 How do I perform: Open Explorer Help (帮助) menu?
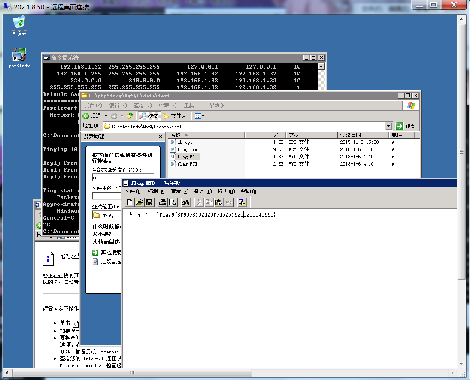(217, 106)
